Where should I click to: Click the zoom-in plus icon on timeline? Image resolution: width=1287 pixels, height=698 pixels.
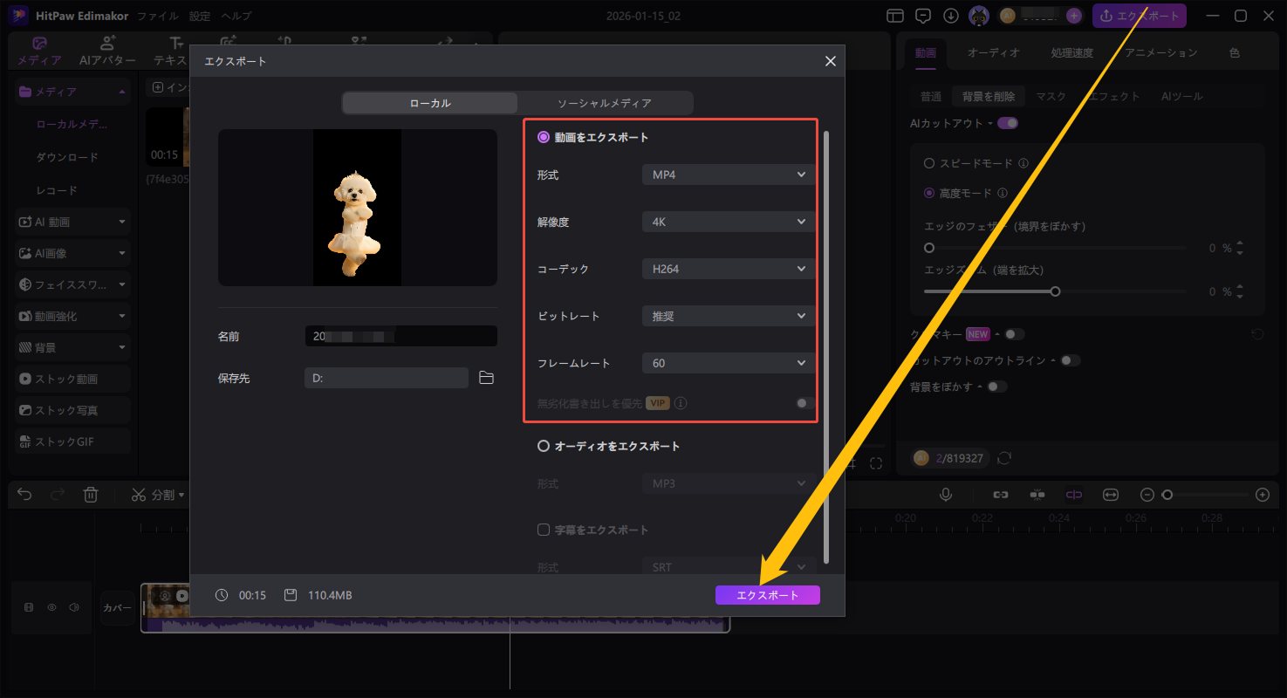[x=1262, y=495]
